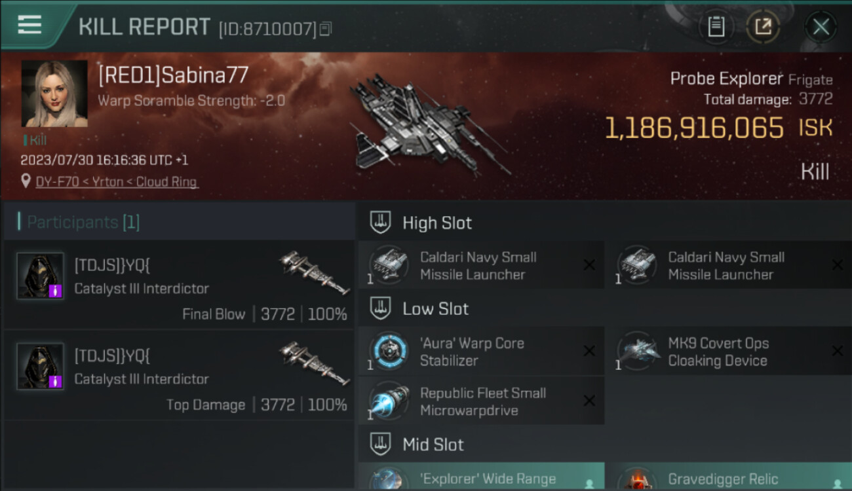Close the kill report window
The height and width of the screenshot is (491, 852).
821,27
